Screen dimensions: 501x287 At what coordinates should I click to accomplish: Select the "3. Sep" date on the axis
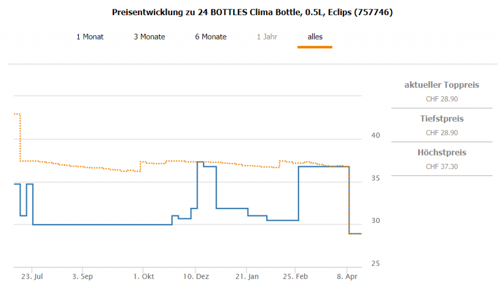tap(83, 276)
